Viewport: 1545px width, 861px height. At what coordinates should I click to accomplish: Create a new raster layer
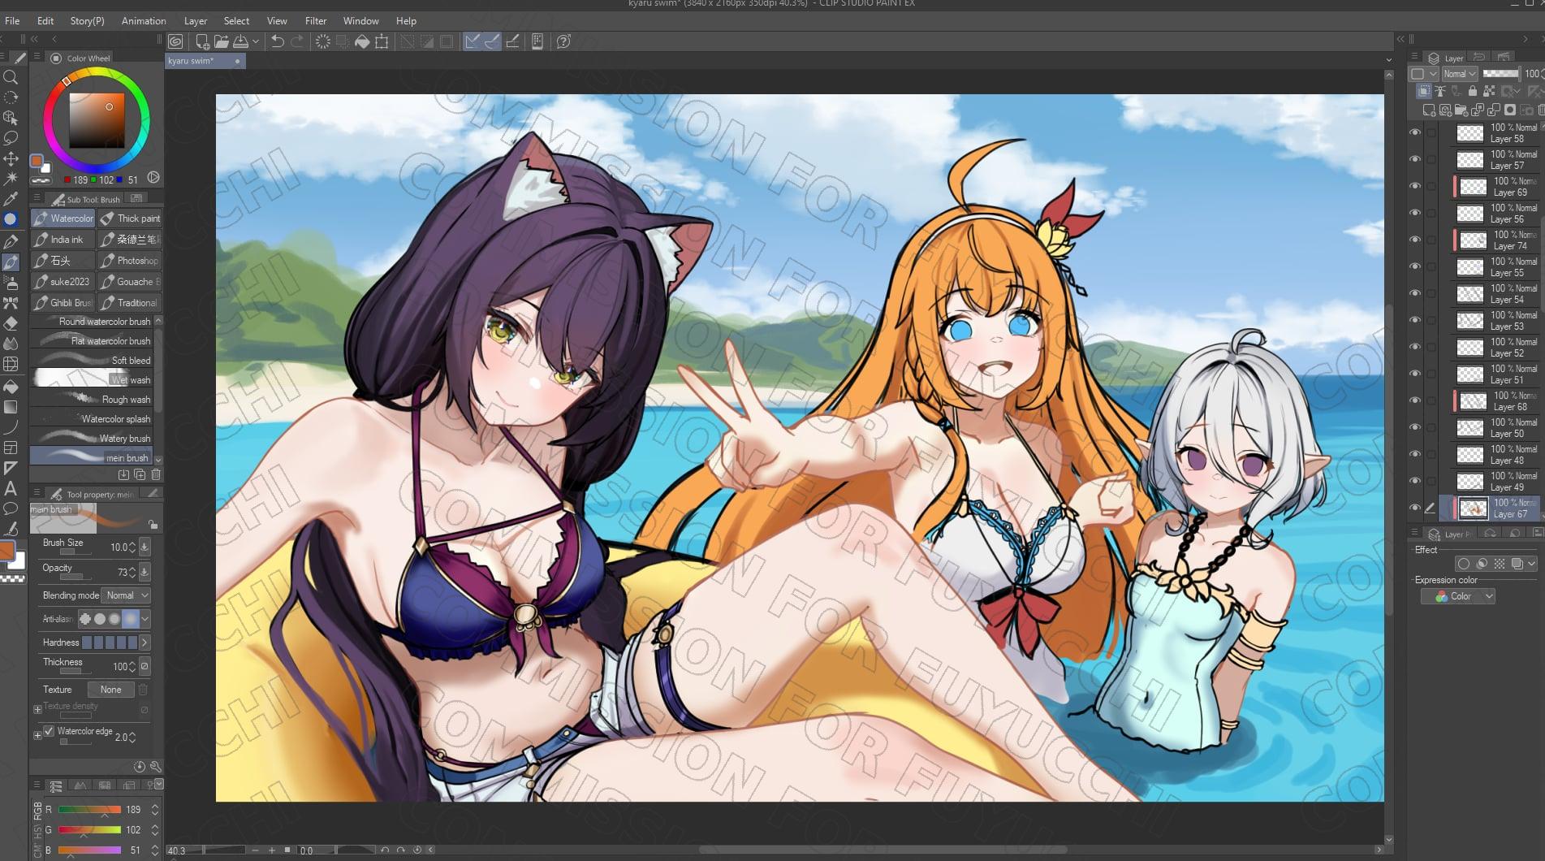1428,110
